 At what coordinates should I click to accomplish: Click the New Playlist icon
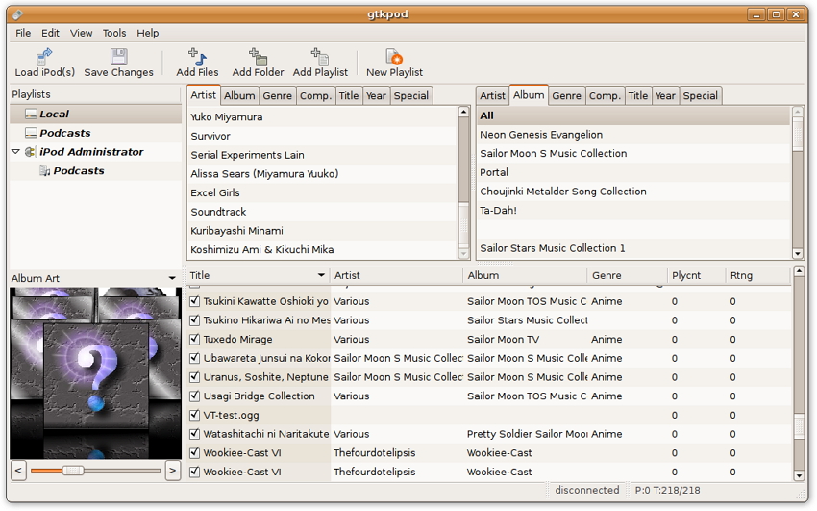click(x=394, y=57)
